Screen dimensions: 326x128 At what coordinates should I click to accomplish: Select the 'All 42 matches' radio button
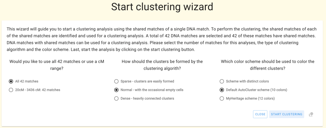11,81
